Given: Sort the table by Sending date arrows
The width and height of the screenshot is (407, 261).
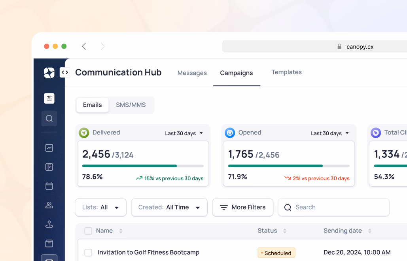Looking at the screenshot, I should pos(369,231).
